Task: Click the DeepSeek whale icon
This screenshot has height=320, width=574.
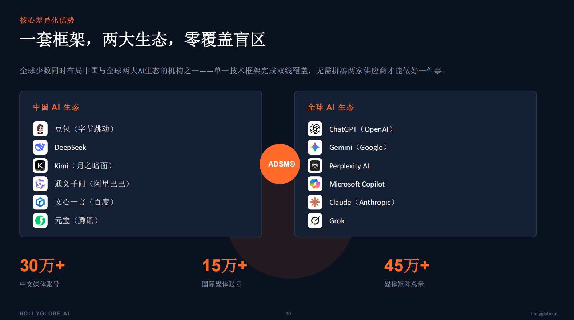Action: pyautogui.click(x=40, y=147)
